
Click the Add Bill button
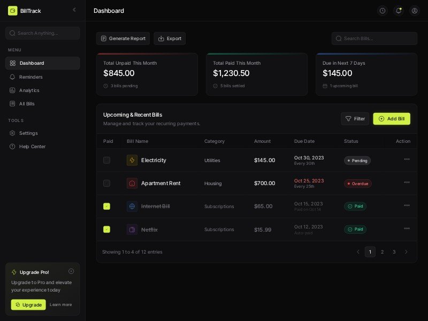tap(392, 119)
